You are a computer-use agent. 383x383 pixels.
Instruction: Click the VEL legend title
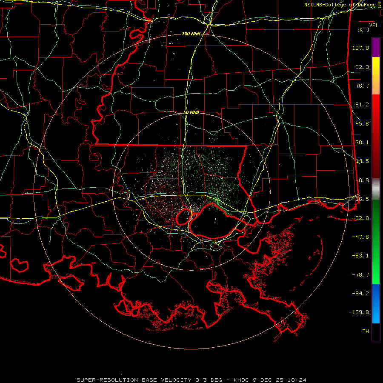coord(374,26)
